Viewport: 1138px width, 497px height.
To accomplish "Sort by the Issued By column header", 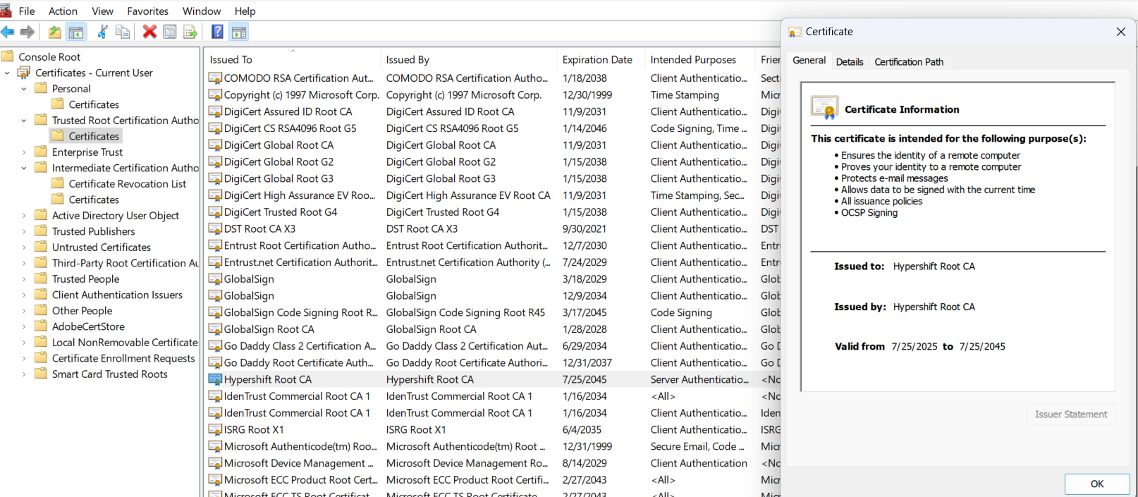I will click(469, 60).
